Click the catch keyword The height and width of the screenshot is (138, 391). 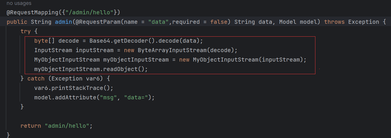(36, 78)
